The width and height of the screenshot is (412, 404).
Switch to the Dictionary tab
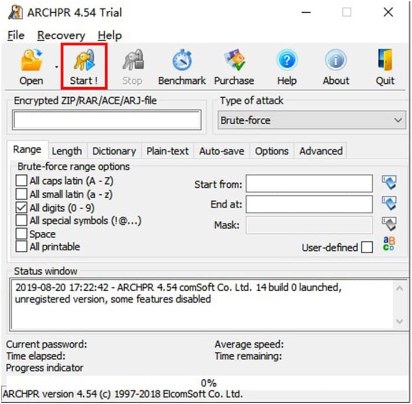pyautogui.click(x=114, y=151)
